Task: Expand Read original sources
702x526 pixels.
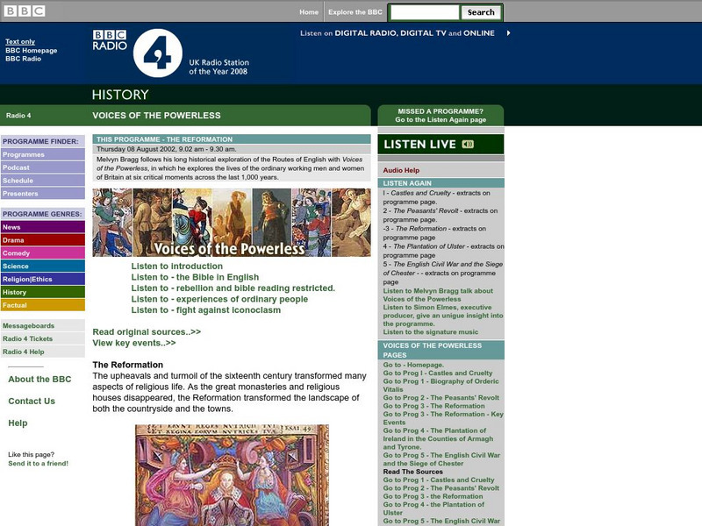Action: coord(145,332)
